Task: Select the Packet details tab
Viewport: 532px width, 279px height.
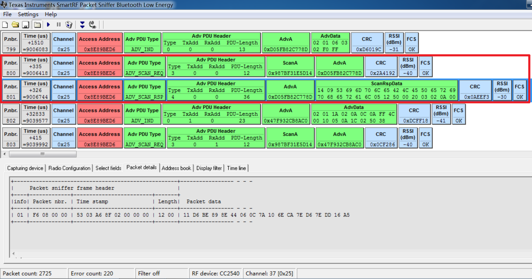Action: 141,167
